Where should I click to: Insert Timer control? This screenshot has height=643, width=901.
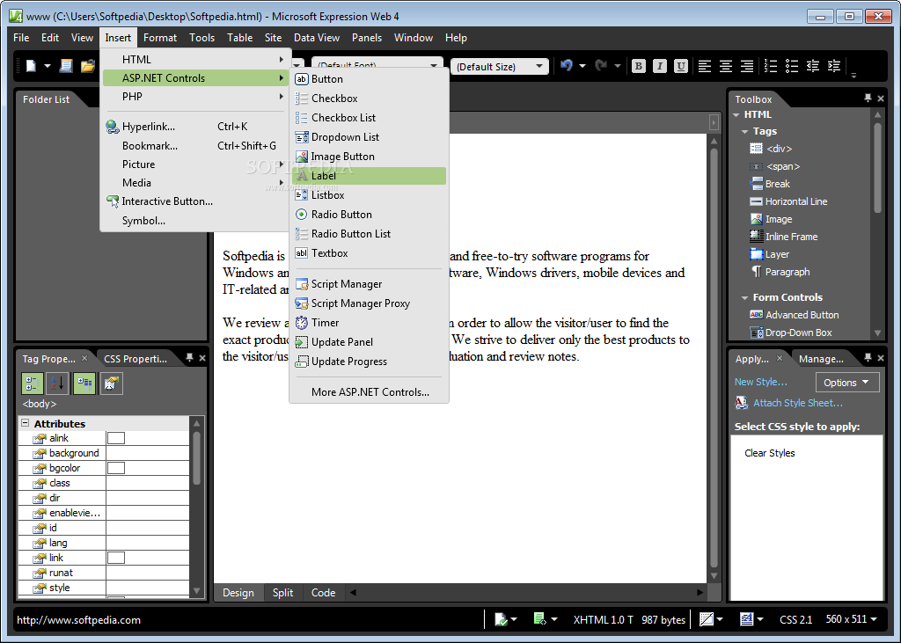point(369,322)
